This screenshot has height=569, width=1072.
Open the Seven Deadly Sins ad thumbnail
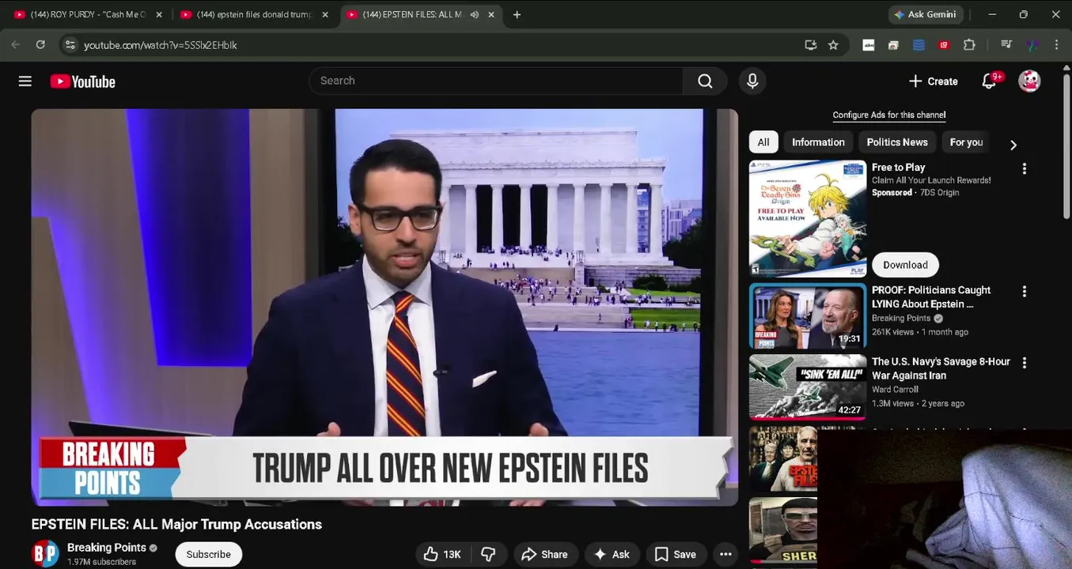[808, 219]
